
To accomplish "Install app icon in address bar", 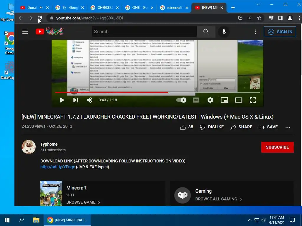I will 240,18.
